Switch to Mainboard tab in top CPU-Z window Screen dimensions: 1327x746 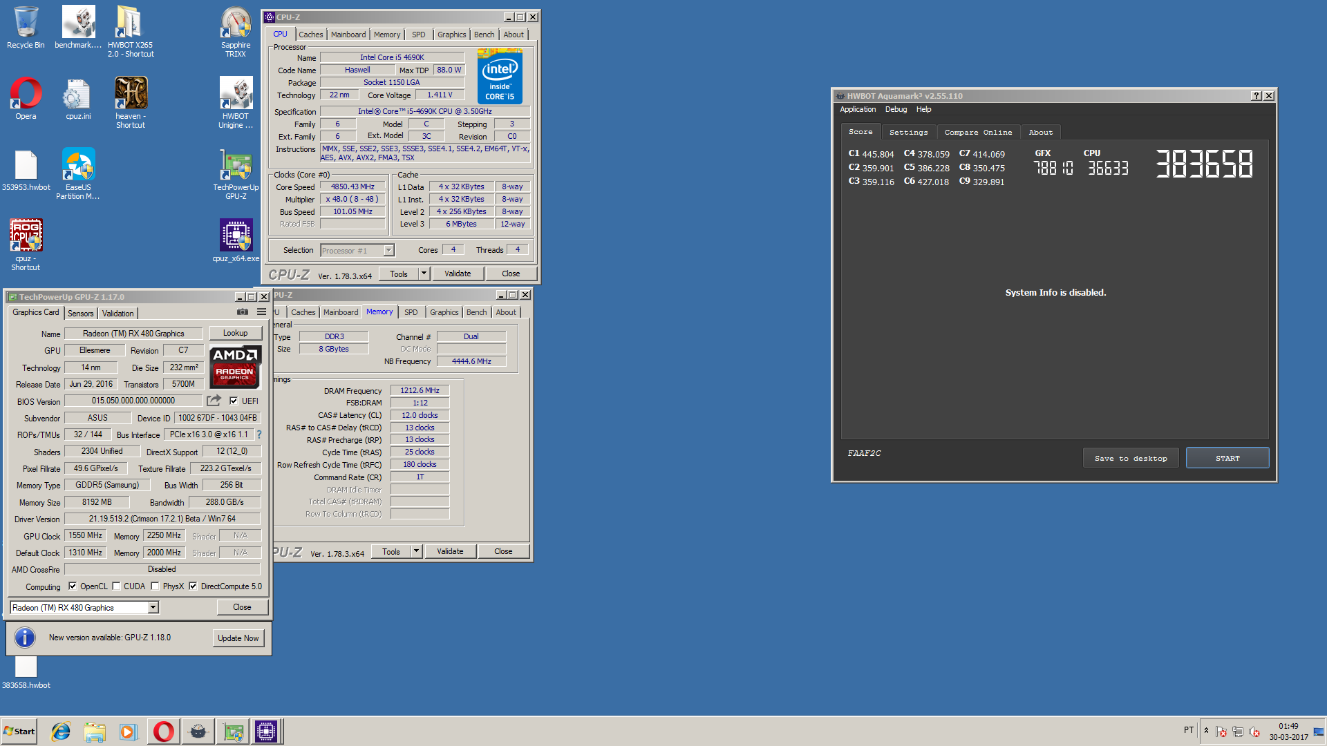pyautogui.click(x=348, y=35)
